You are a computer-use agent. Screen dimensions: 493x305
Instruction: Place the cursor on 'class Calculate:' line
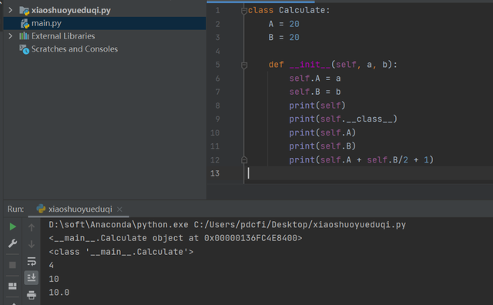(x=289, y=10)
